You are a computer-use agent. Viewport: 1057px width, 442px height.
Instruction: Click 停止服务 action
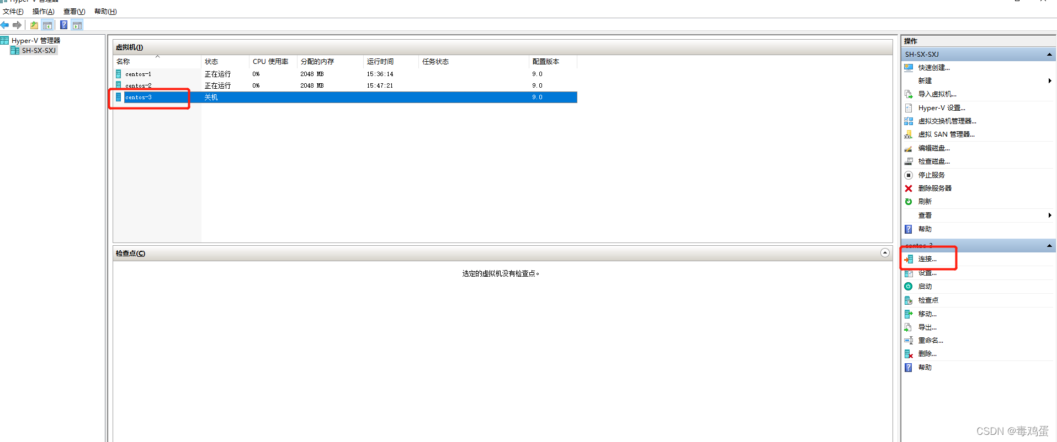click(x=931, y=175)
